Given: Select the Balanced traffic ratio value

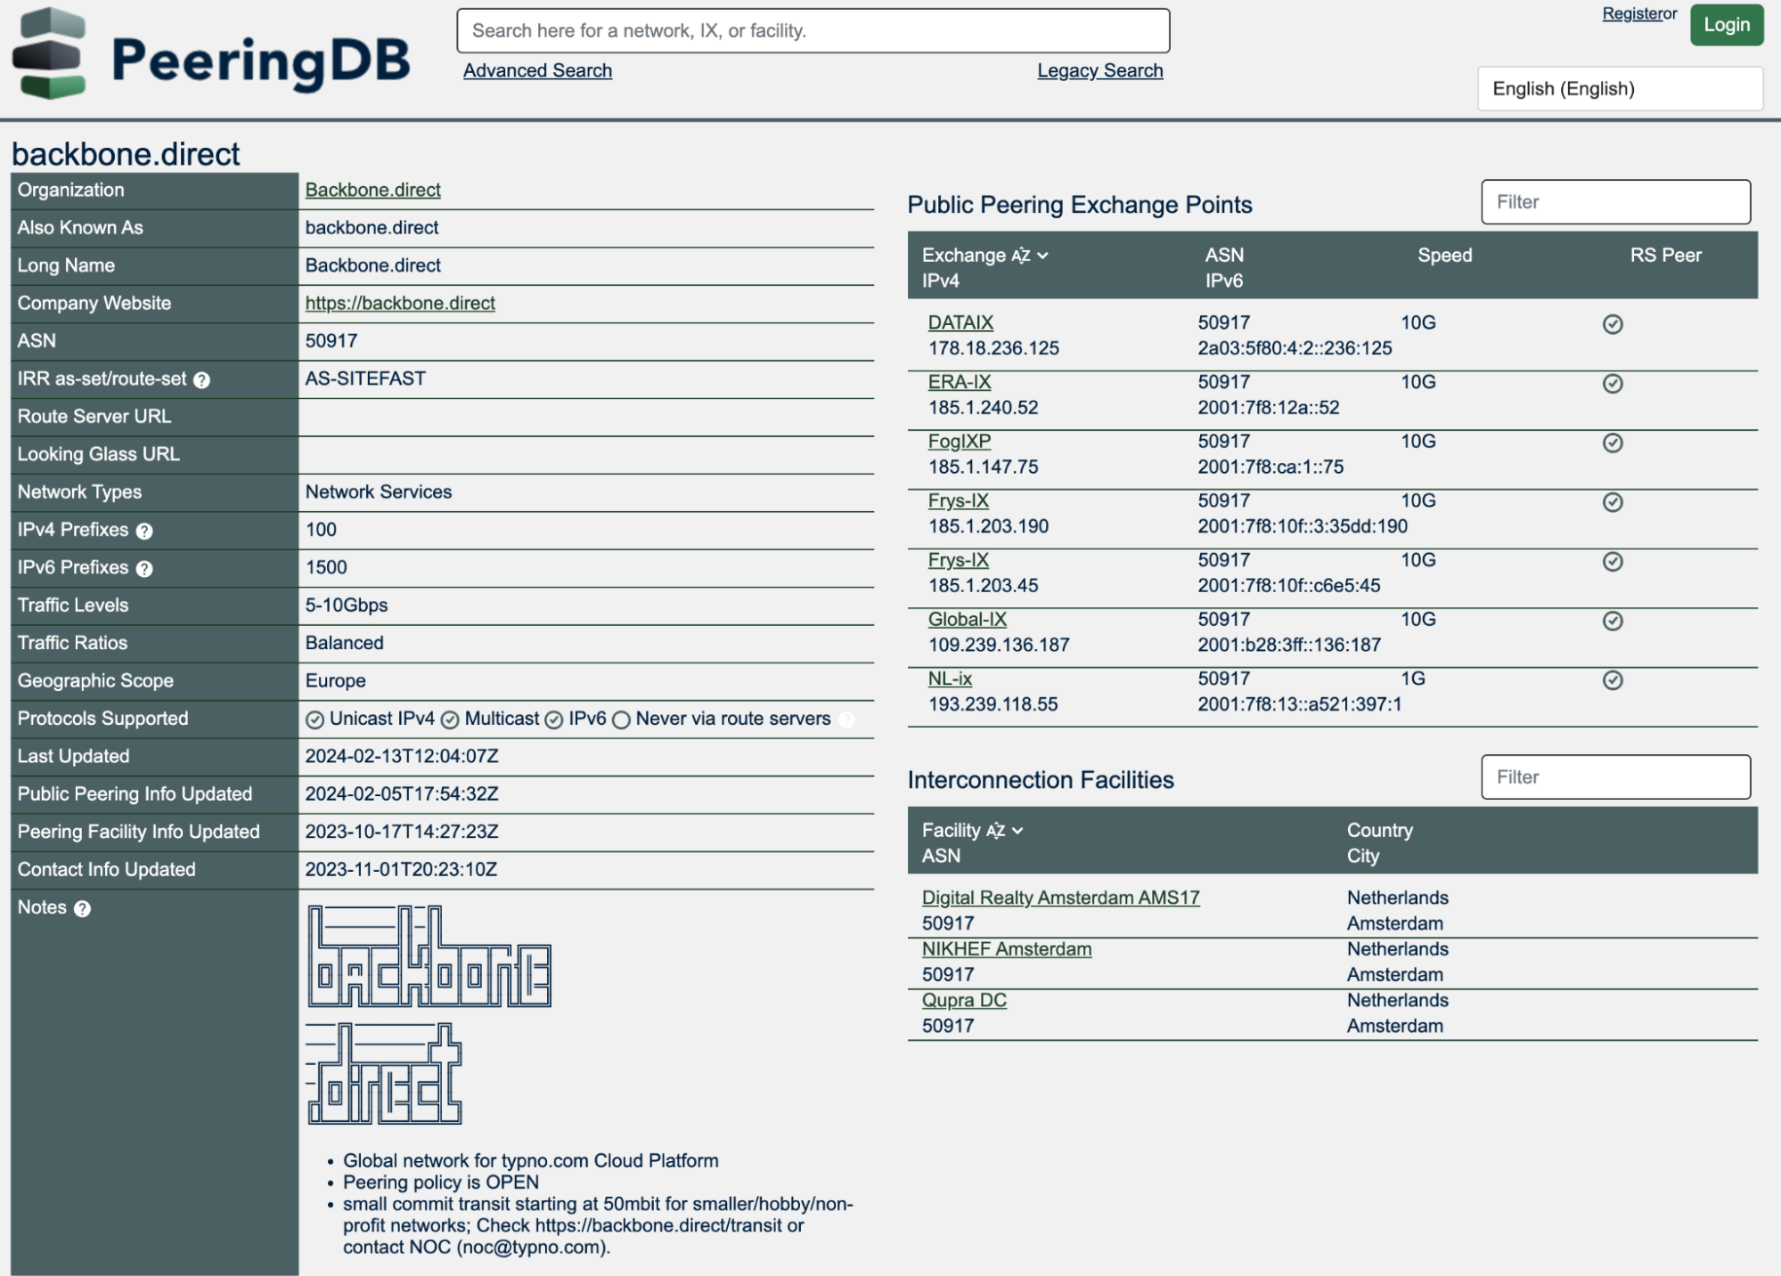Looking at the screenshot, I should click(x=344, y=643).
